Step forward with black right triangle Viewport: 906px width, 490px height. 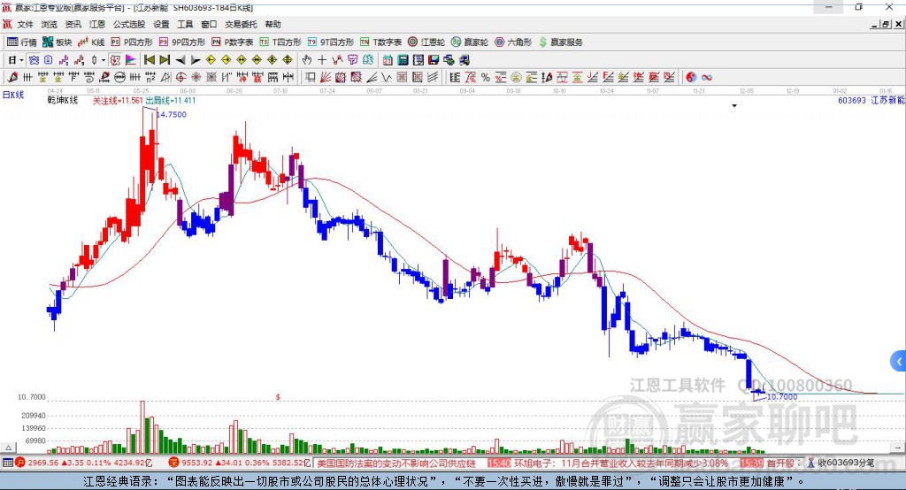pos(196,60)
